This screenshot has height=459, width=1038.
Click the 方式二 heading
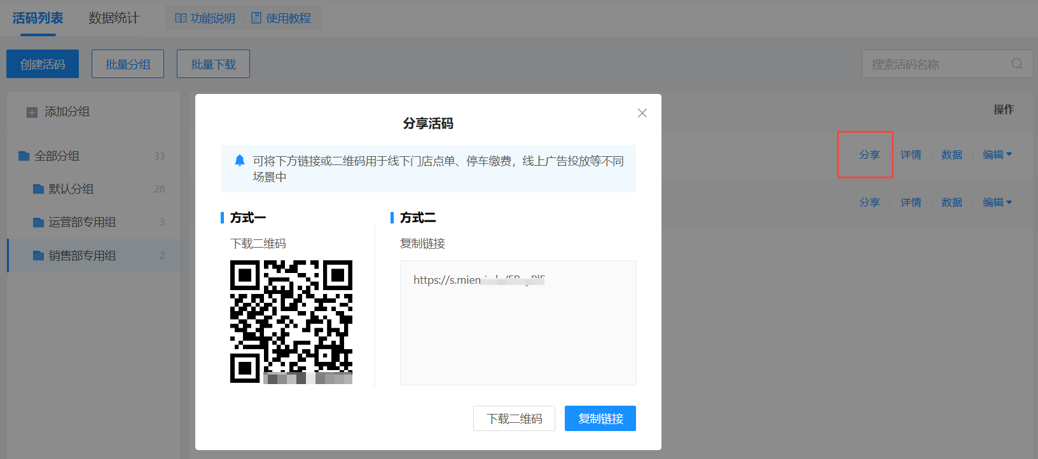point(418,218)
